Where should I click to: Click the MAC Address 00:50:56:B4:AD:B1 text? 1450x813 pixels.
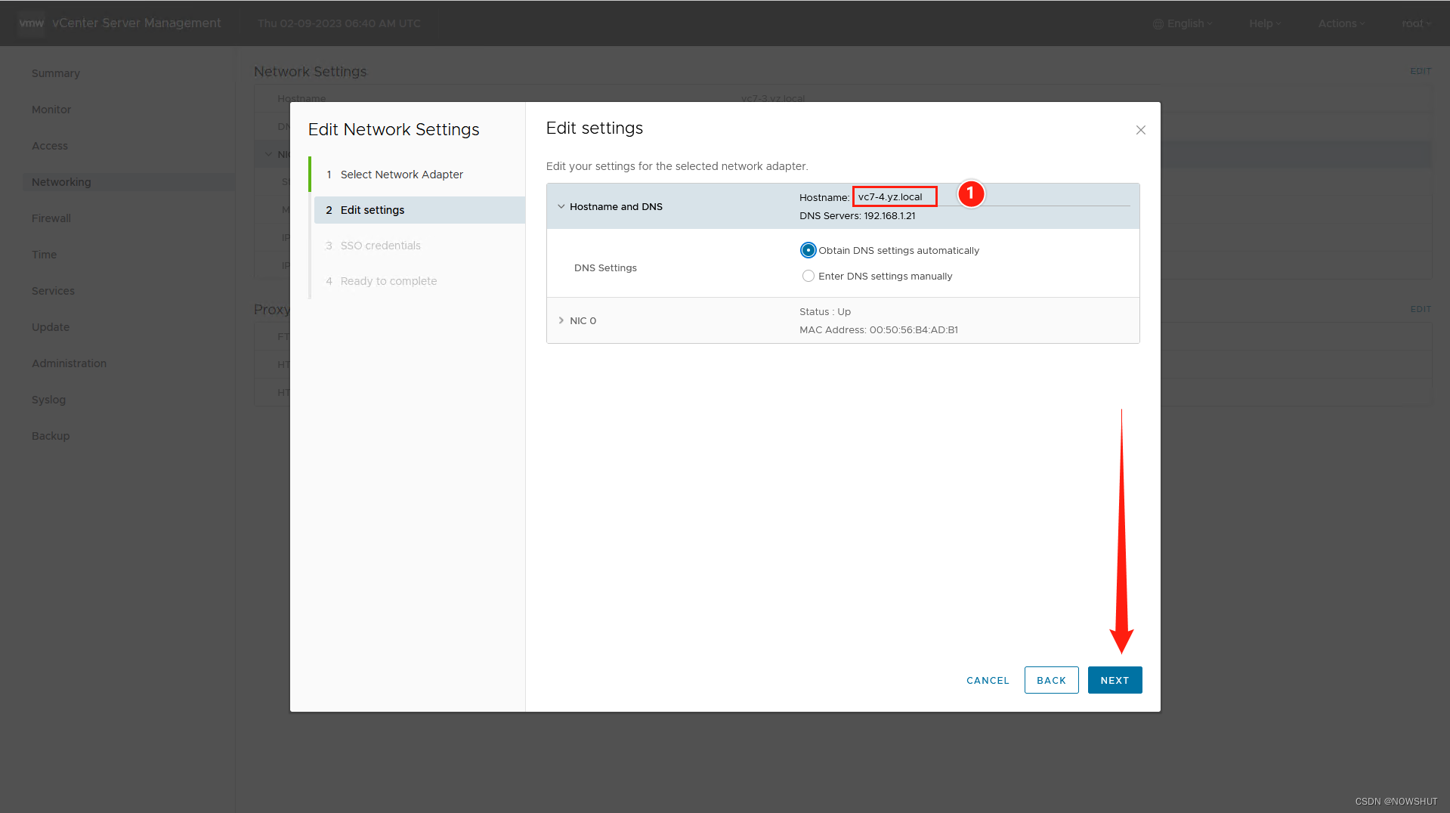(879, 330)
